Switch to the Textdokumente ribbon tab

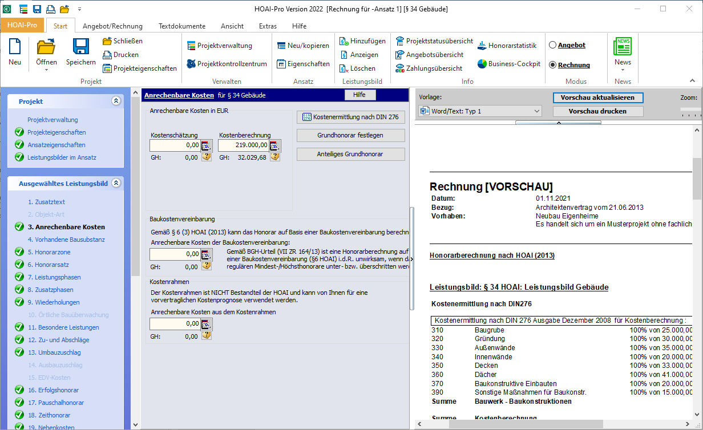182,26
